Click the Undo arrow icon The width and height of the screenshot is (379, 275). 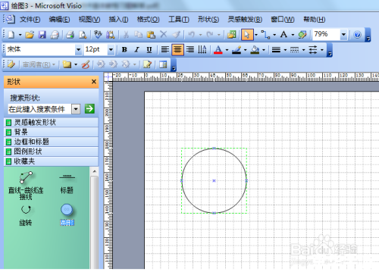coord(192,35)
